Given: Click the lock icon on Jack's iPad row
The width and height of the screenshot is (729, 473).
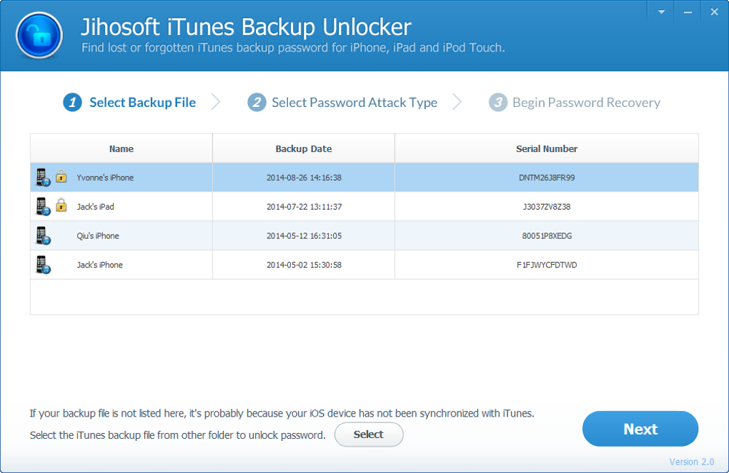Looking at the screenshot, I should 61,206.
